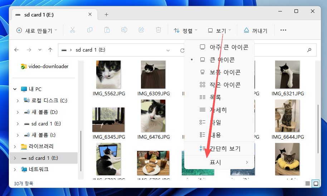Click the refresh icon beside address bar
Image resolution: width=327 pixels, height=196 pixels.
point(182,51)
